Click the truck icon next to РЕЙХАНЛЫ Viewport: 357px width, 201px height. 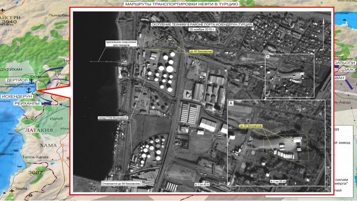pyautogui.click(x=47, y=103)
